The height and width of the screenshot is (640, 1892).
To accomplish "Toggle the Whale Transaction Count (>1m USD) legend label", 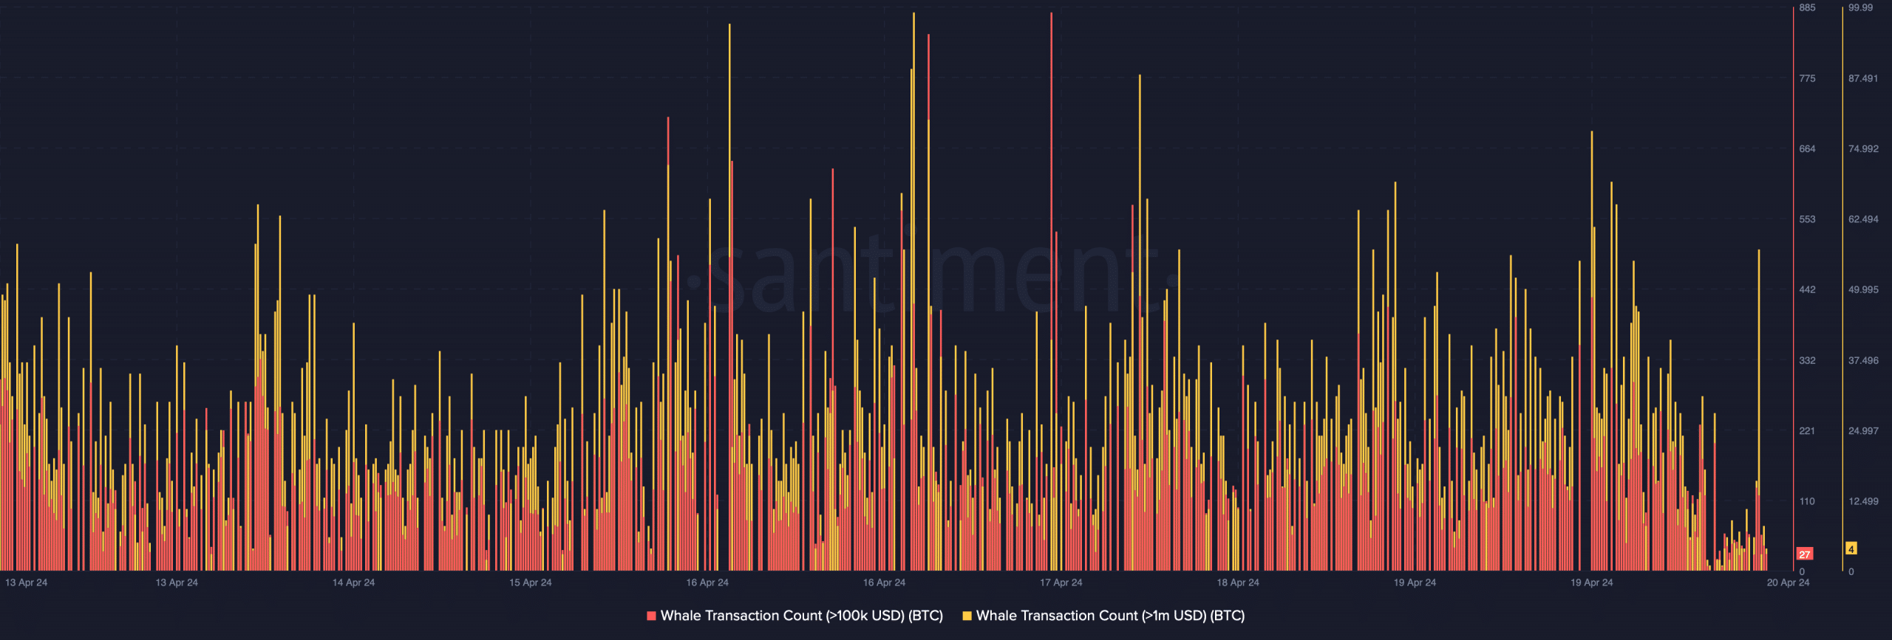I will point(1111,616).
